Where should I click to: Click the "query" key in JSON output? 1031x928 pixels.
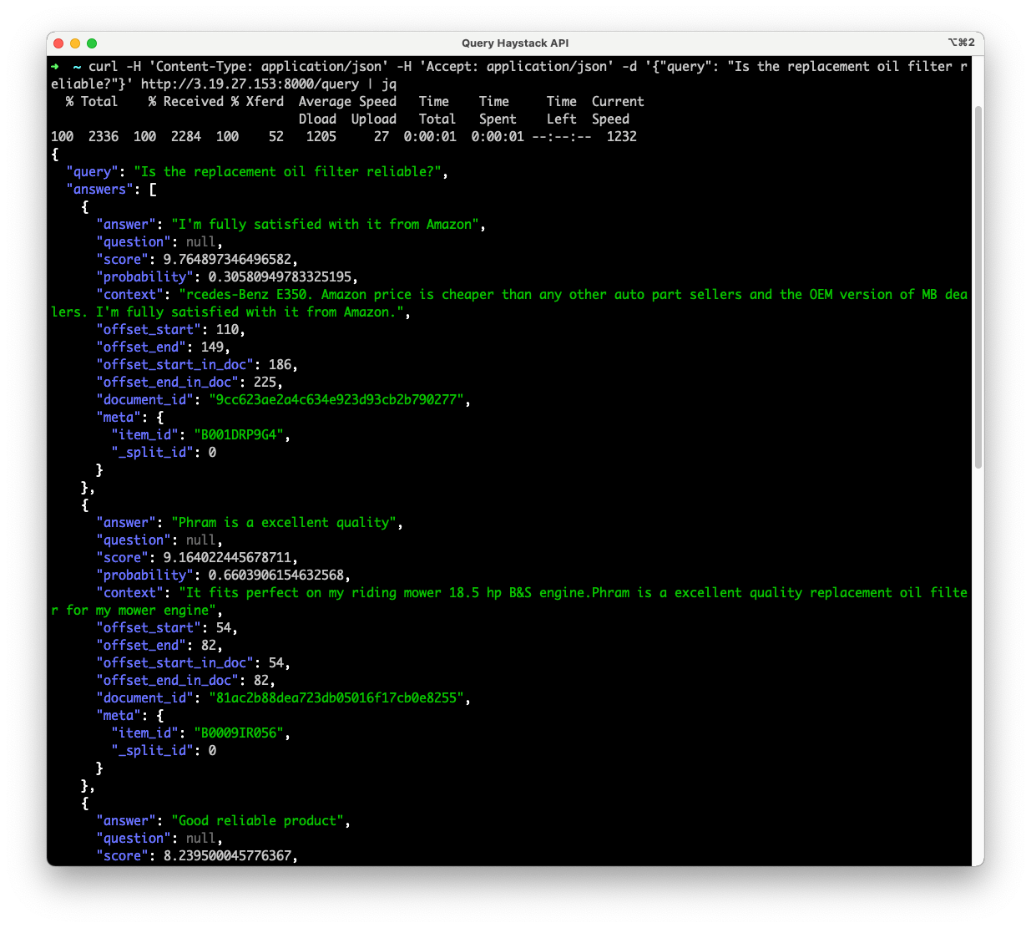click(x=93, y=172)
